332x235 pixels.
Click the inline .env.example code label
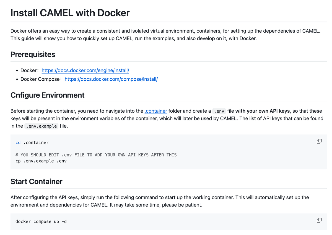pyautogui.click(x=41, y=126)
